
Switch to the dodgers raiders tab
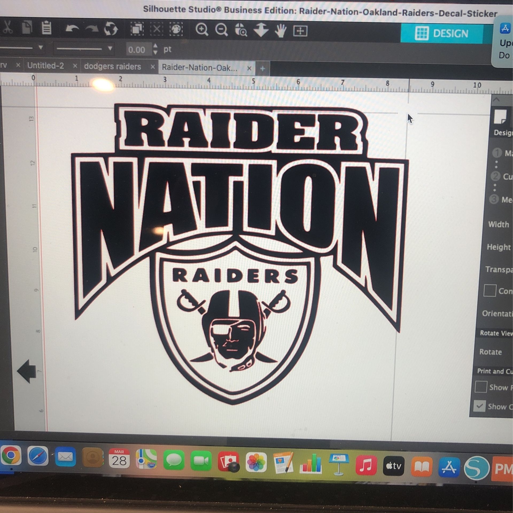coord(112,66)
